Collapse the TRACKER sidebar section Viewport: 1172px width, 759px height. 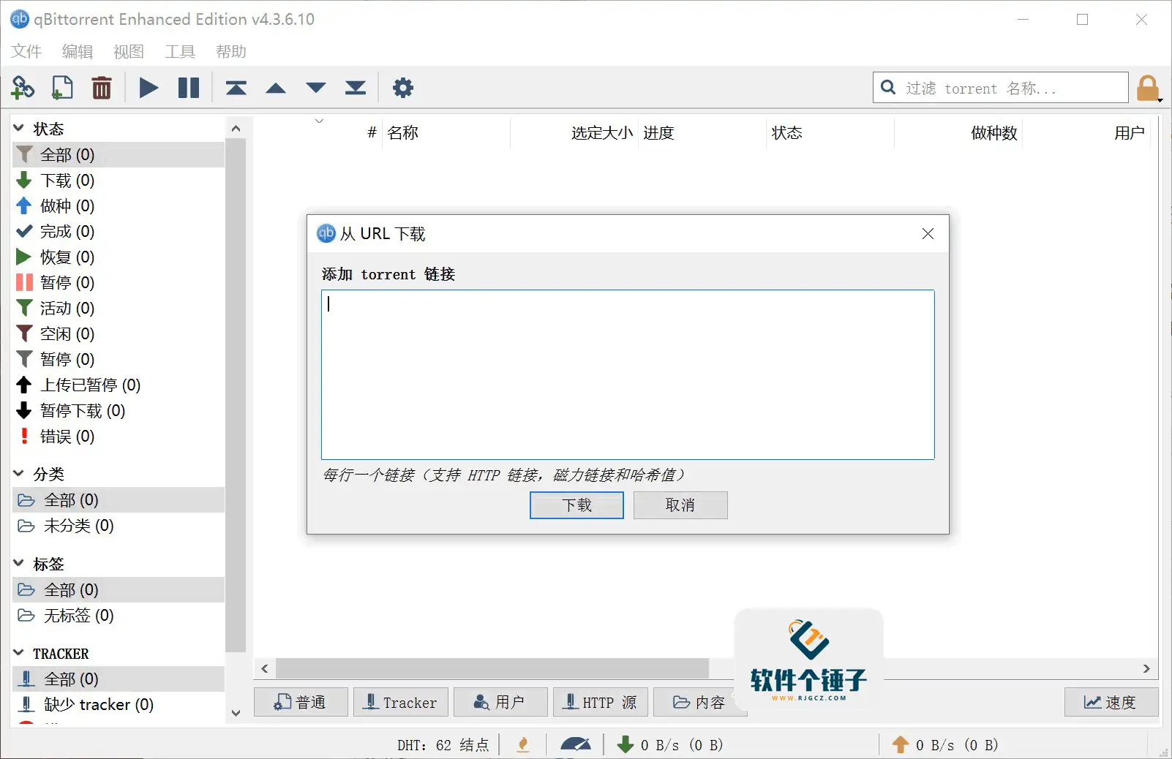pyautogui.click(x=20, y=653)
